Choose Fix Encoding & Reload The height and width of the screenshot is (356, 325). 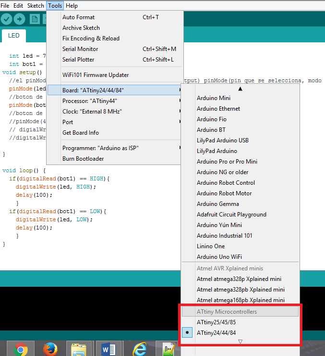click(x=114, y=38)
